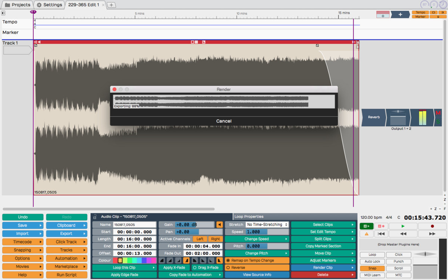The width and height of the screenshot is (448, 280).
Task: Click the red Record transport button
Action: click(x=432, y=226)
